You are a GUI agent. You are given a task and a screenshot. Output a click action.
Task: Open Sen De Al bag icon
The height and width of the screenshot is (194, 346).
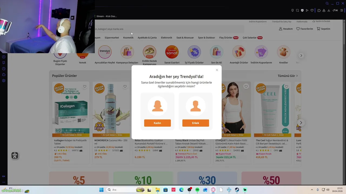[217, 52]
